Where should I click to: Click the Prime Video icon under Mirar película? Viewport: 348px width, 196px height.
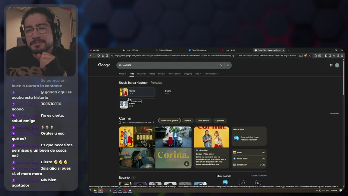tap(225, 182)
